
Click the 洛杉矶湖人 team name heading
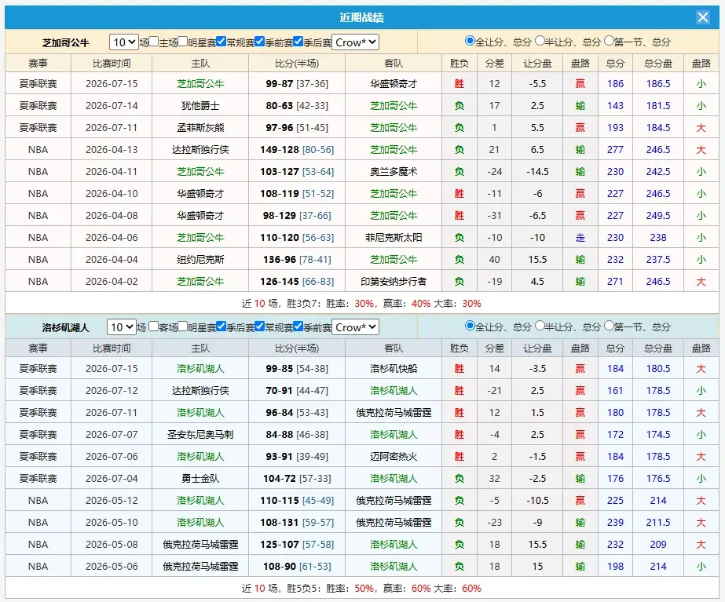click(65, 328)
